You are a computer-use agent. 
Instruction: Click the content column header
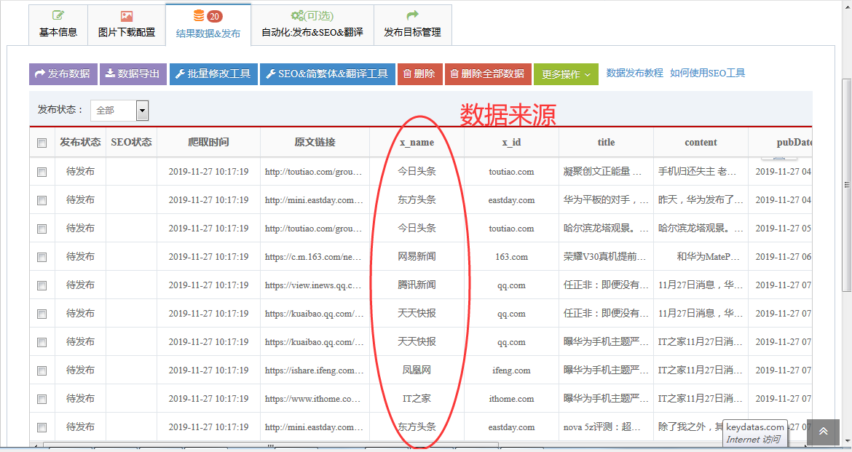point(701,143)
